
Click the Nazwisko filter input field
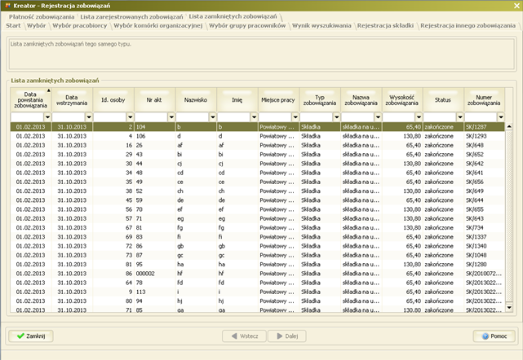pyautogui.click(x=193, y=117)
